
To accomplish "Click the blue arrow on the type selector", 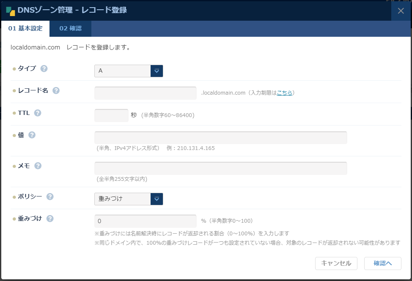I will (x=157, y=71).
